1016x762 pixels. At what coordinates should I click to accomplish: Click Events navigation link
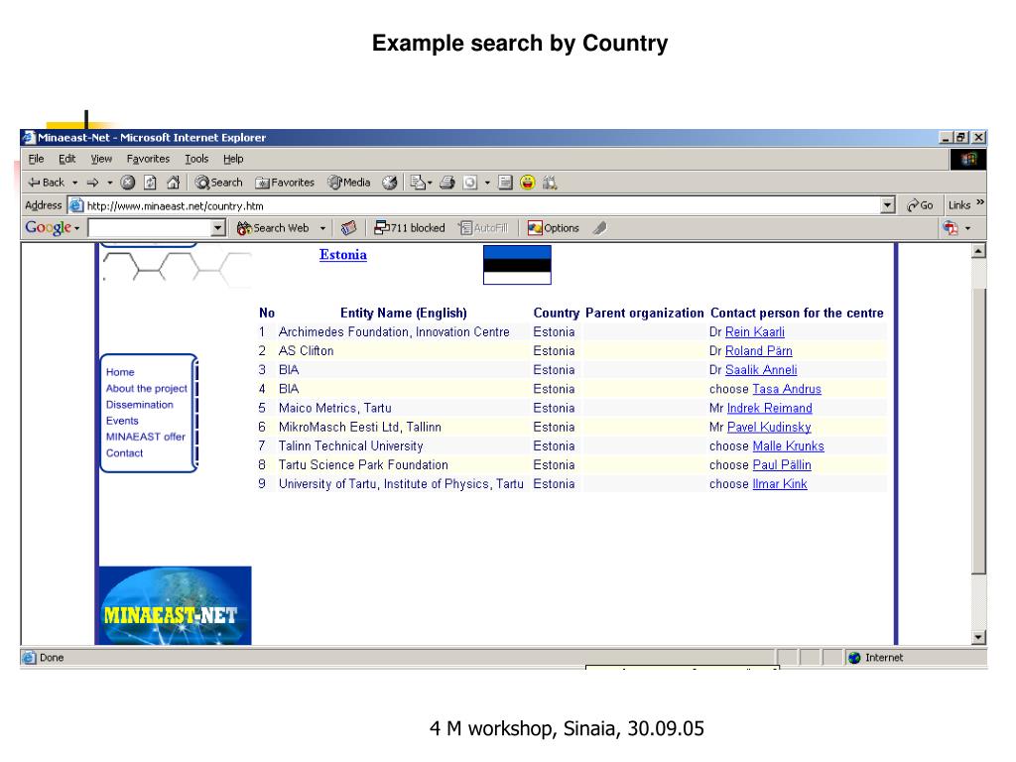[122, 421]
